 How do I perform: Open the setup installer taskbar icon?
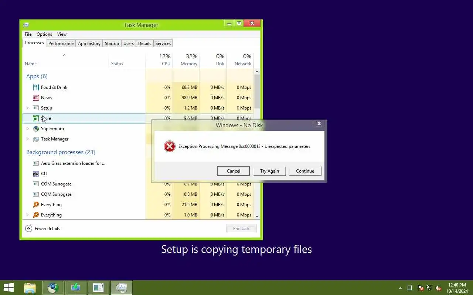pyautogui.click(x=76, y=288)
